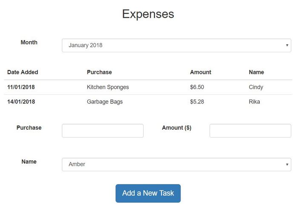Click the $5.28 amount cell

(197, 102)
